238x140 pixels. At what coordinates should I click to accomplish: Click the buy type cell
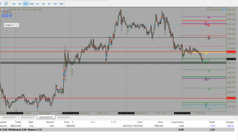click(x=32, y=126)
